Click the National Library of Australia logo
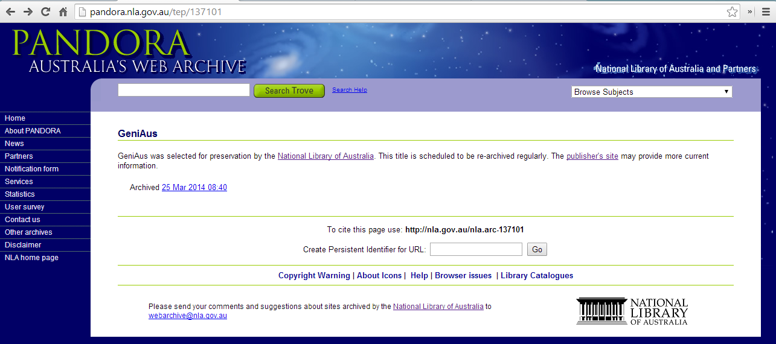The height and width of the screenshot is (344, 776). (632, 311)
